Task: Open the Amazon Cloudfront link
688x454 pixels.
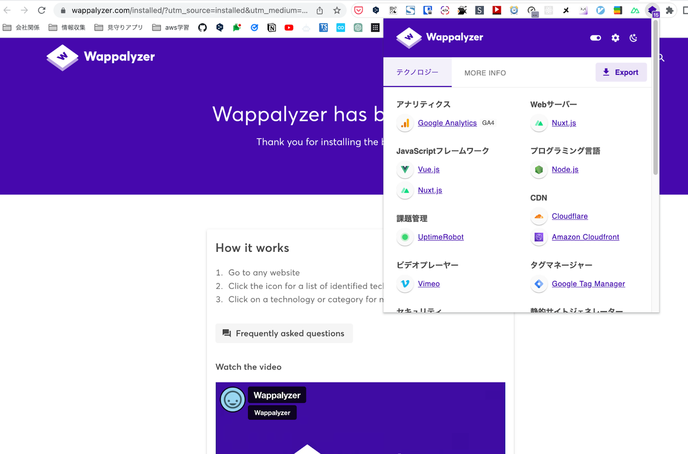Action: click(585, 237)
